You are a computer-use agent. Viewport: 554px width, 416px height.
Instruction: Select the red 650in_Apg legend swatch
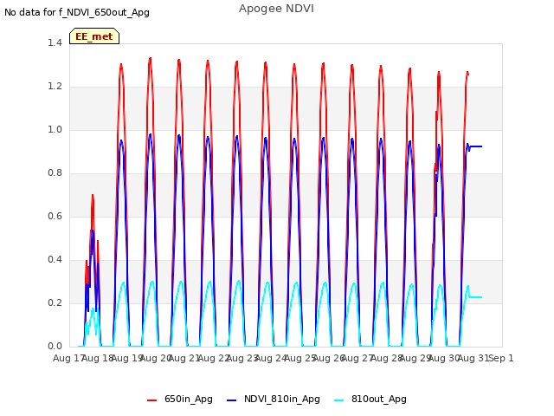point(152,400)
